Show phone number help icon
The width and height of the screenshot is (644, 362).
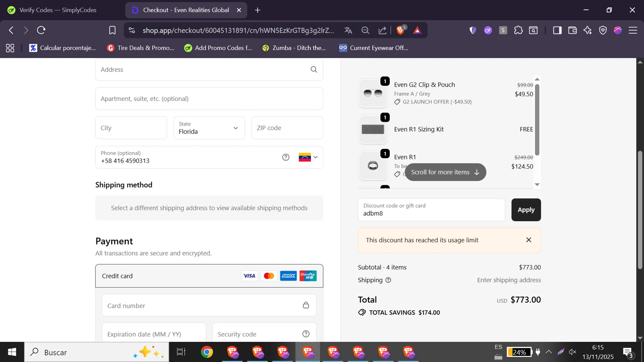(x=286, y=157)
